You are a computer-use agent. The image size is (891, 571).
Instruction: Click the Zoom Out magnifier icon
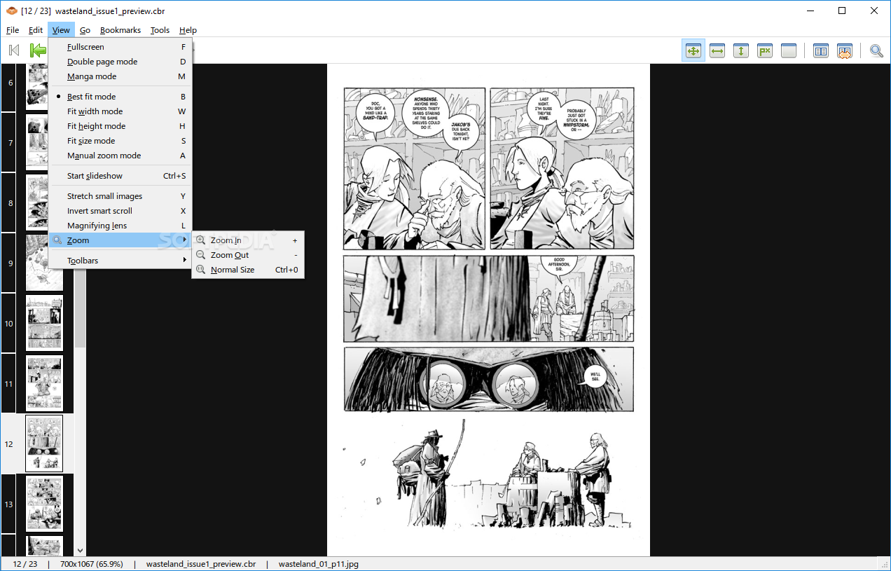click(201, 255)
